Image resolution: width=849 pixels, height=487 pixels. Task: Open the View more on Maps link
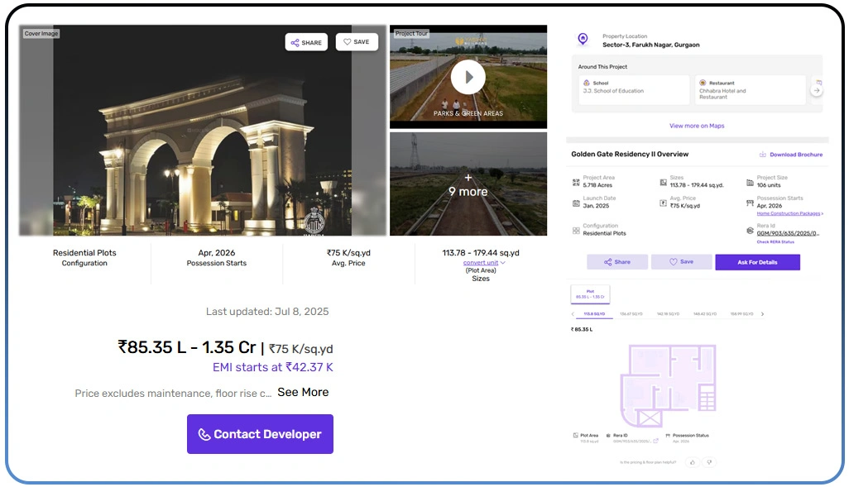[x=697, y=126]
